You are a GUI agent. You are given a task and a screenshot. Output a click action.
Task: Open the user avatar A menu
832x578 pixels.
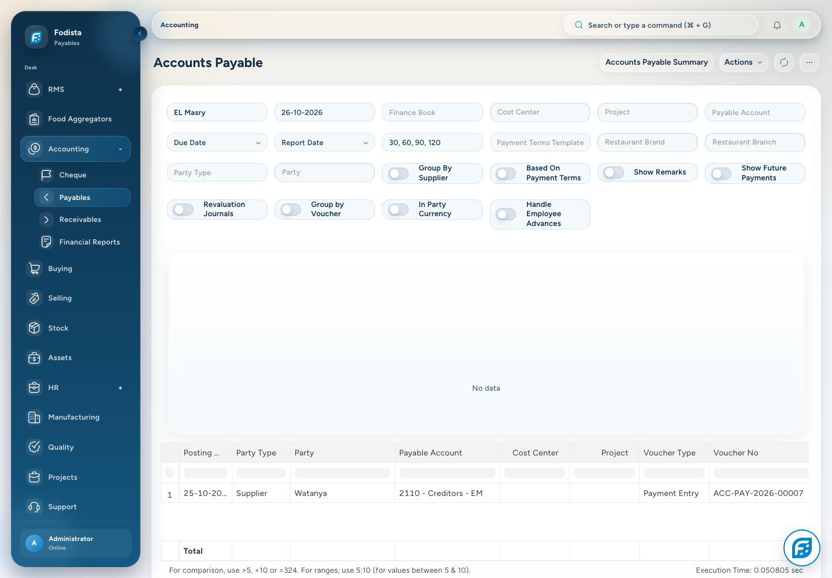(801, 25)
